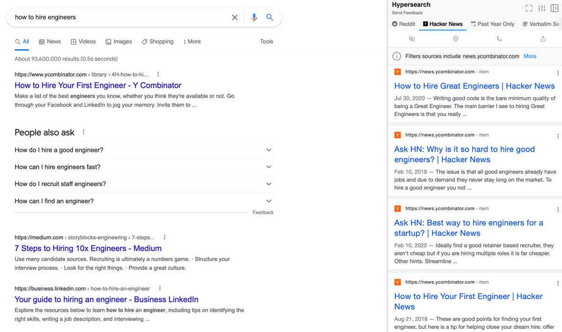Click the 'People also ask' heading

pos(44,132)
